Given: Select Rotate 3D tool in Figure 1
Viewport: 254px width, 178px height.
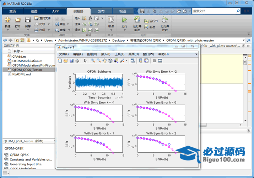Looking at the screenshot, I should click(x=110, y=61).
